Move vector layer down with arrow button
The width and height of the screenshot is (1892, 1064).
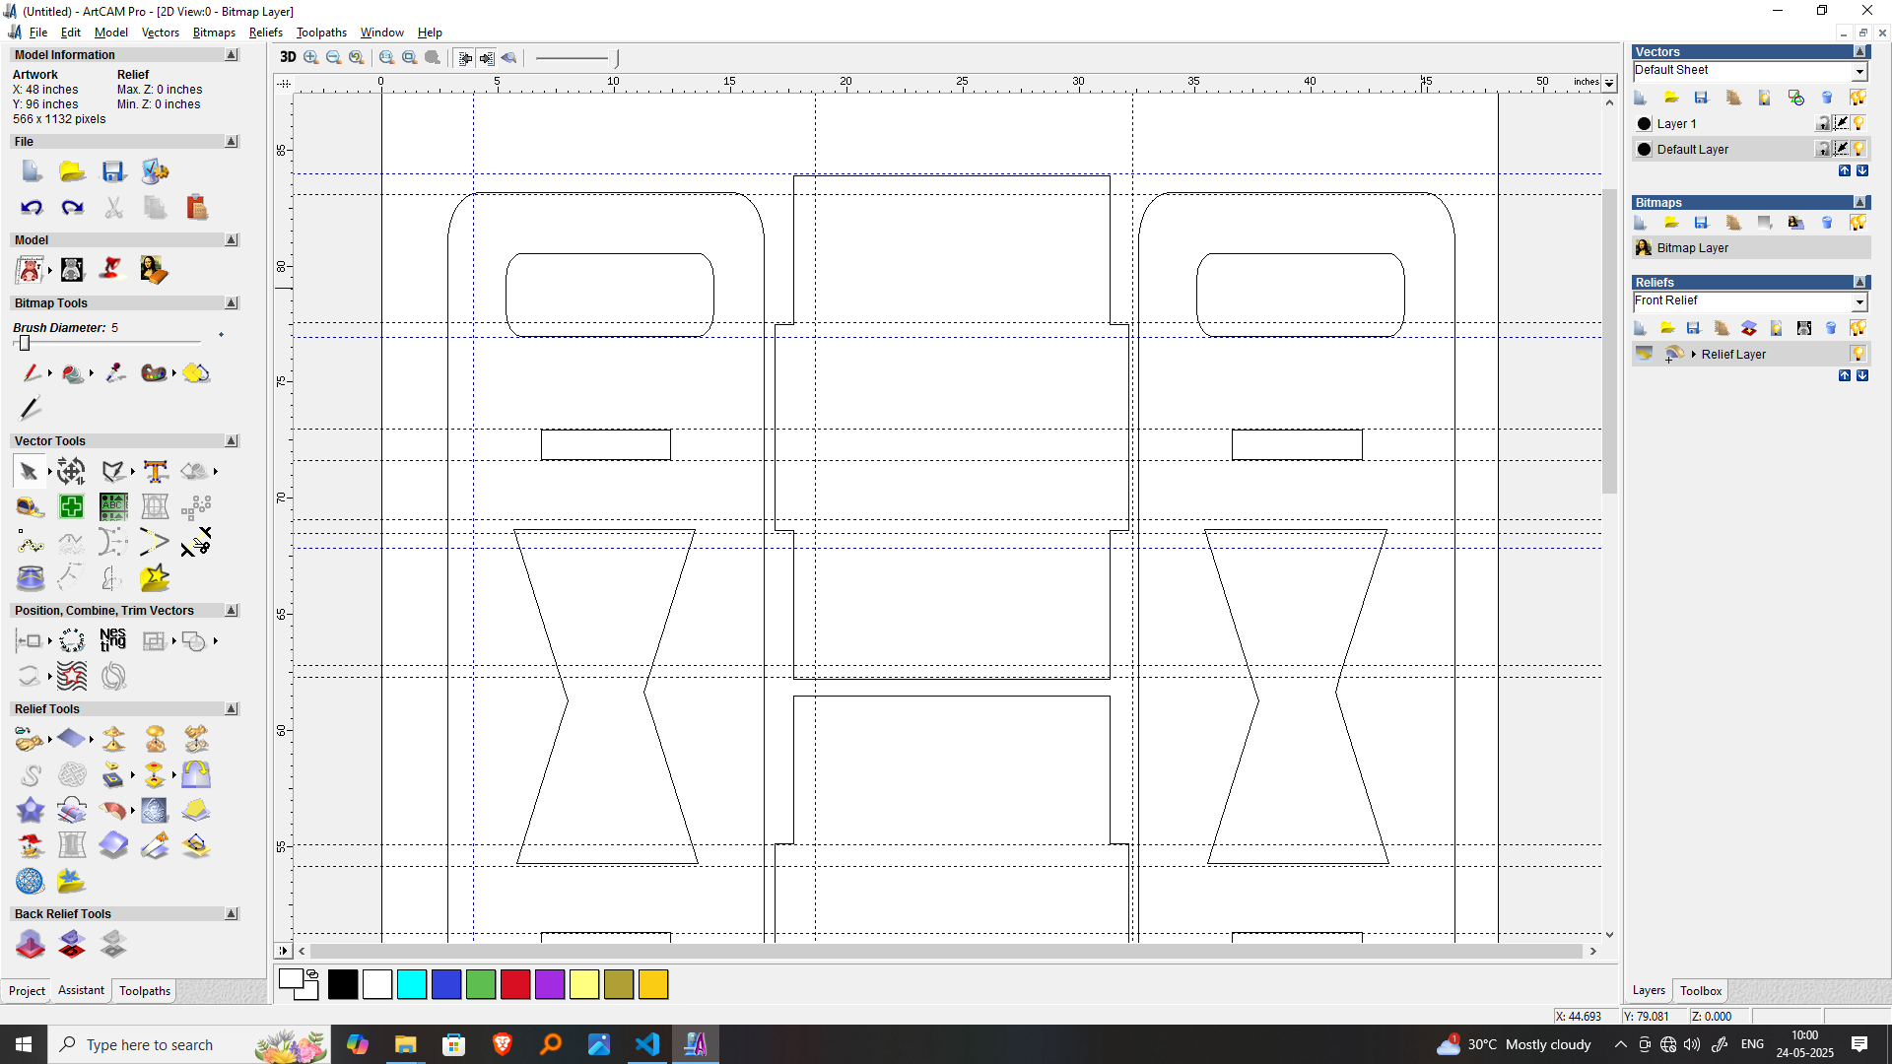pyautogui.click(x=1862, y=170)
